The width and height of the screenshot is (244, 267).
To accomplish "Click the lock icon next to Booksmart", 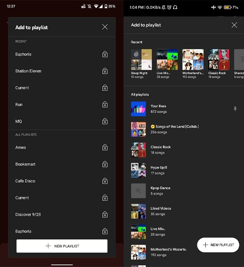I will (x=105, y=164).
